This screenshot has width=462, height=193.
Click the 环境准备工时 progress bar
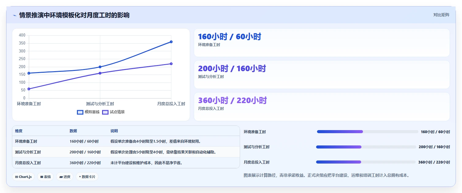point(368,132)
